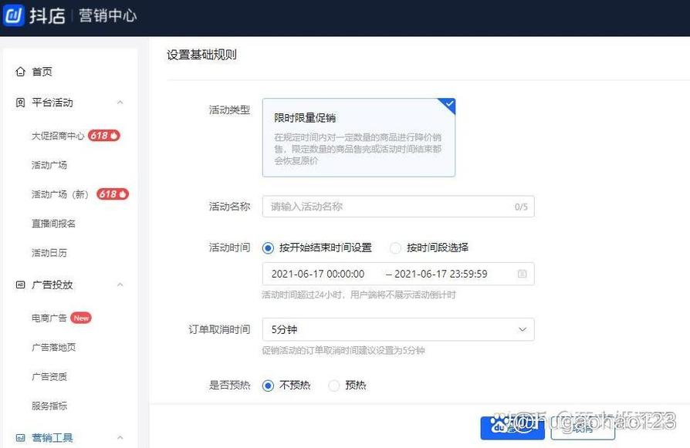Click the 广告投放 section icon

(x=20, y=285)
